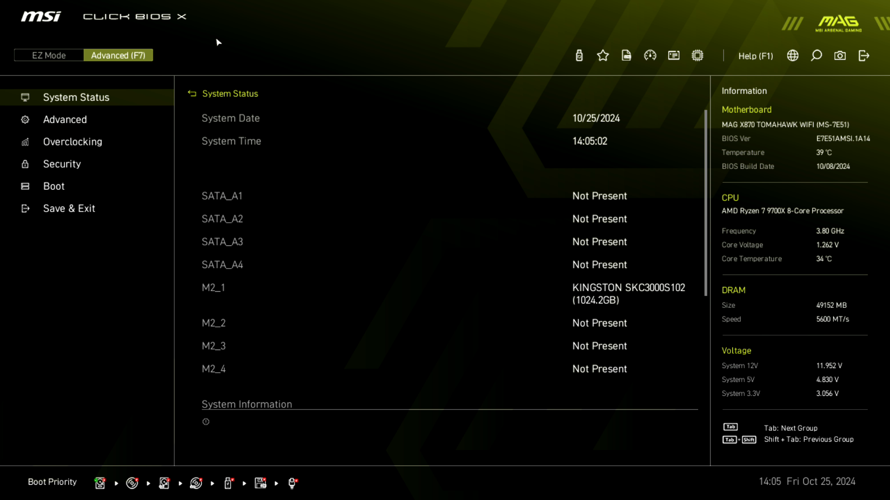
Task: Navigate to Security menu section
Action: tap(62, 163)
